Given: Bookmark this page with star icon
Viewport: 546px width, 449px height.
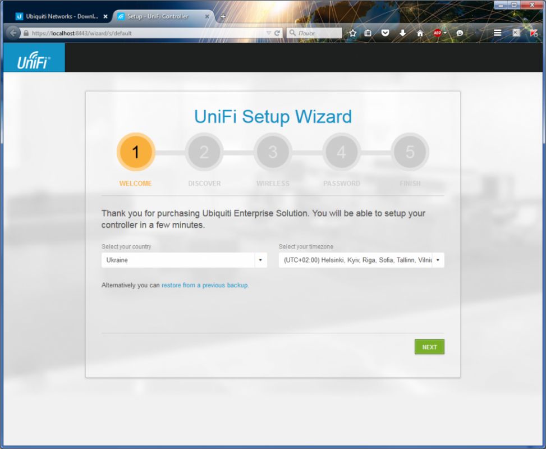Looking at the screenshot, I should (352, 33).
